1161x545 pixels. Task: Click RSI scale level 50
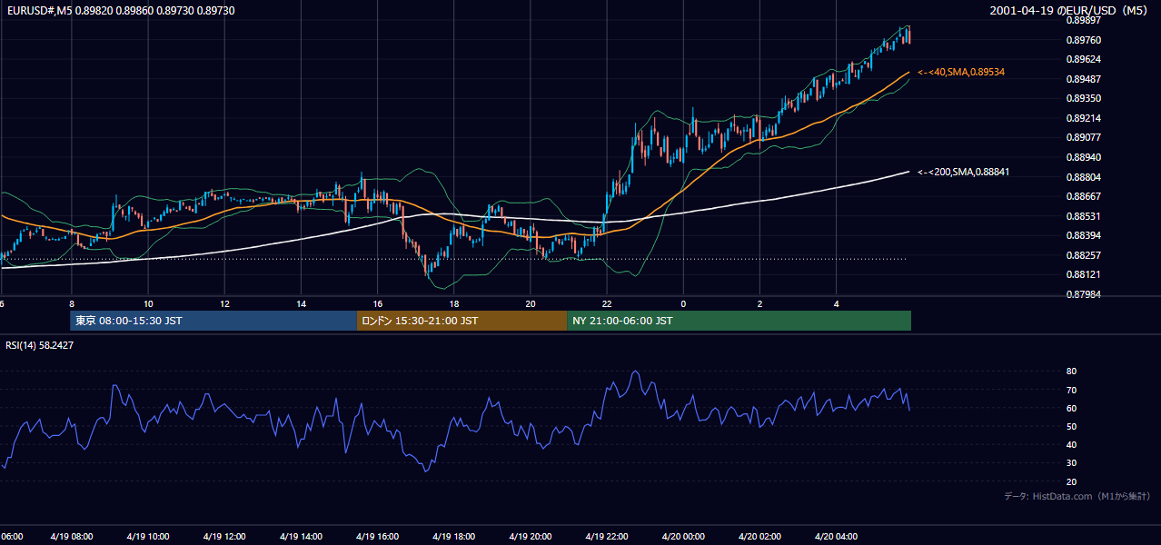(x=1071, y=426)
